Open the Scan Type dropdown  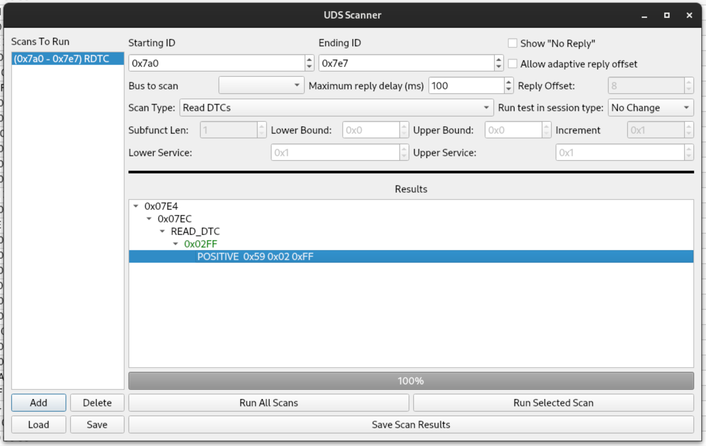(336, 108)
